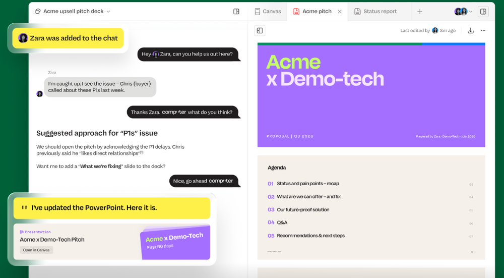Screen dimensions: 504x278
Task: Click Open in Canvas button
Action: [36, 250]
